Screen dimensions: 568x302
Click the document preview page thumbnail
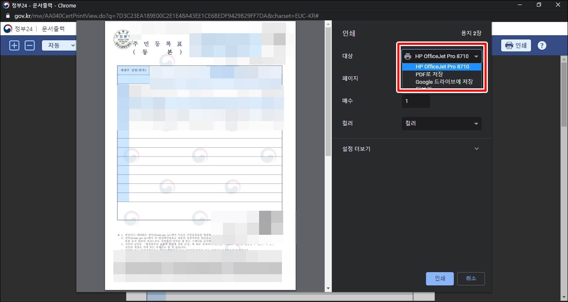point(200,156)
